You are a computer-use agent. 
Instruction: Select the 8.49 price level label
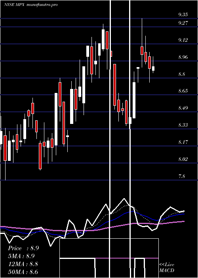pyautogui.click(x=183, y=108)
